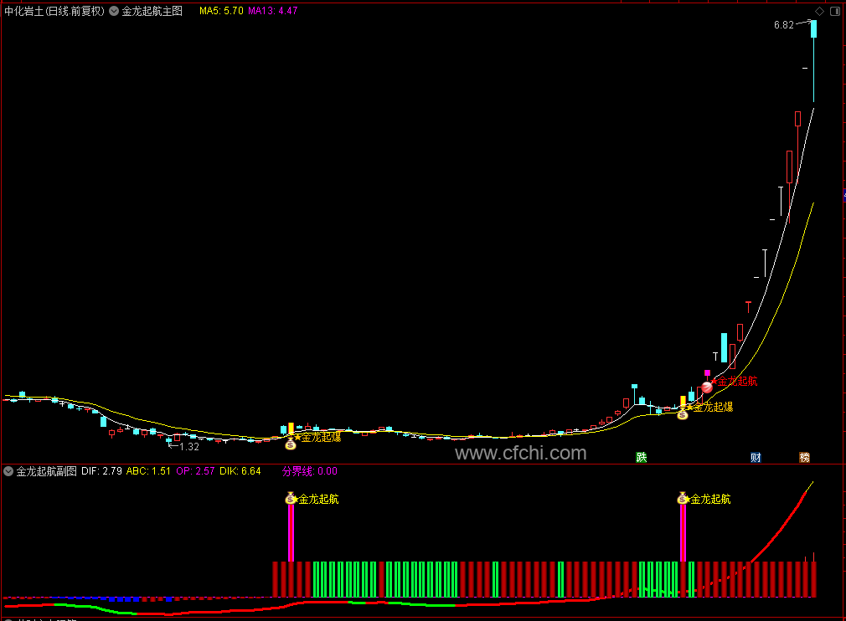Open the 金龙起航主图 indicator dropdown arrow
Image resolution: width=846 pixels, height=621 pixels.
tap(114, 11)
